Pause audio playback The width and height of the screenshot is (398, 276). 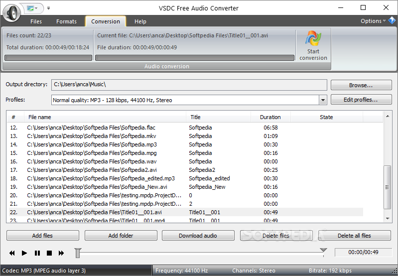click(37, 253)
